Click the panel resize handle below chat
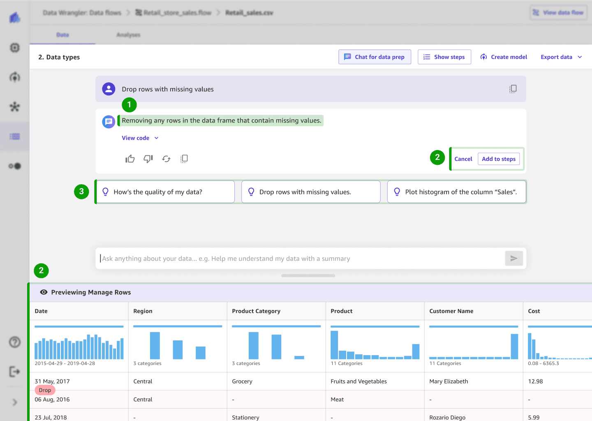The height and width of the screenshot is (421, 592). (308, 275)
